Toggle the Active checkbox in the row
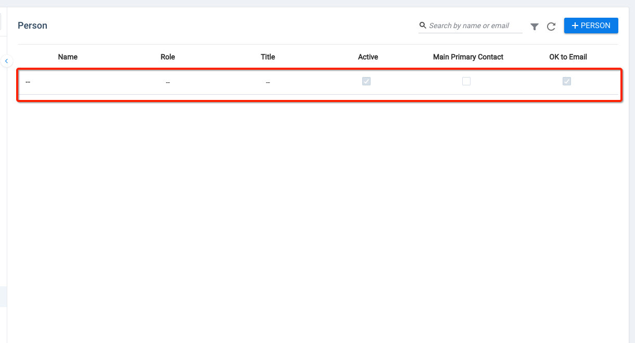This screenshot has width=635, height=343. pos(366,81)
